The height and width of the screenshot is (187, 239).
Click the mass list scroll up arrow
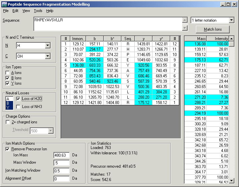click(232, 39)
